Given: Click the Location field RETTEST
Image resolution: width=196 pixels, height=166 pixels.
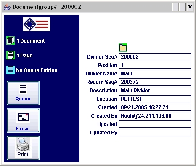Looking at the screenshot, I should (155, 99).
